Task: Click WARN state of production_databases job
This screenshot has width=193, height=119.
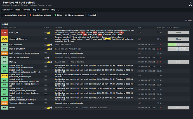Action: pyautogui.click(x=5, y=76)
